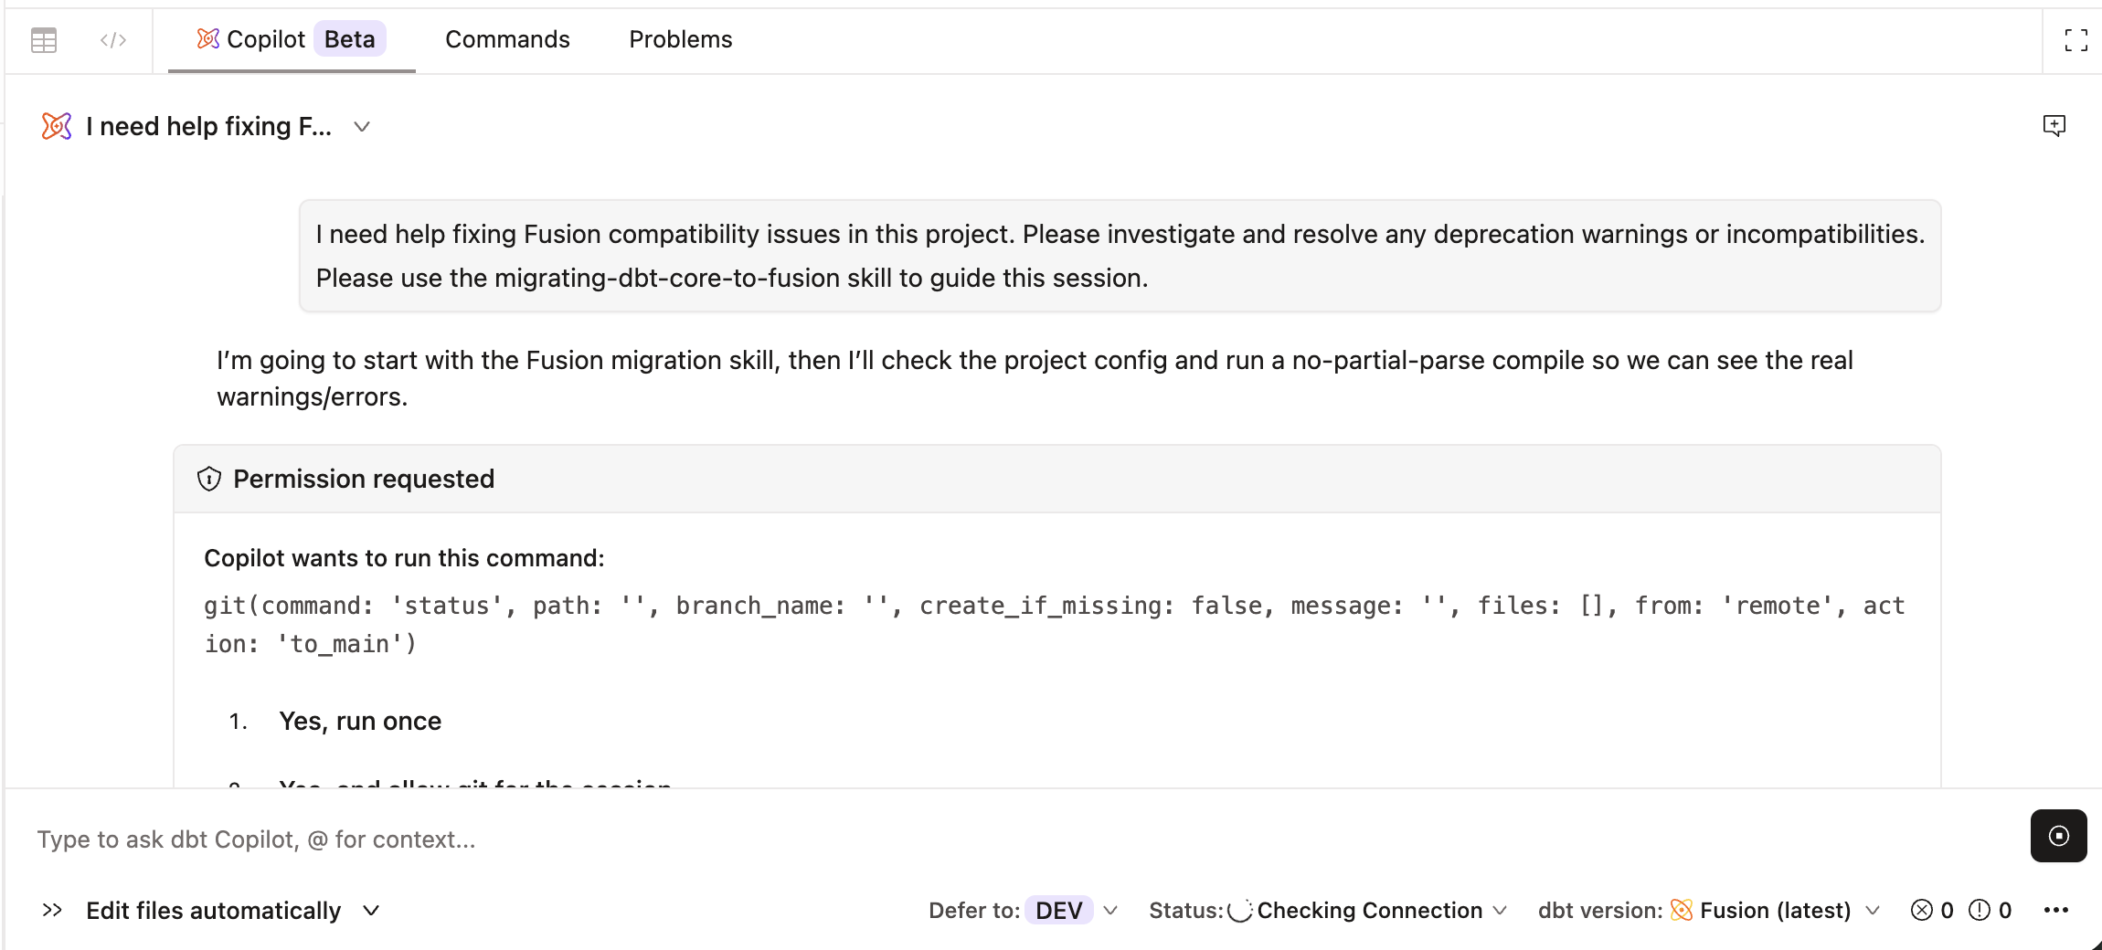Image resolution: width=2102 pixels, height=950 pixels.
Task: Click the git status command text
Action: (1055, 625)
